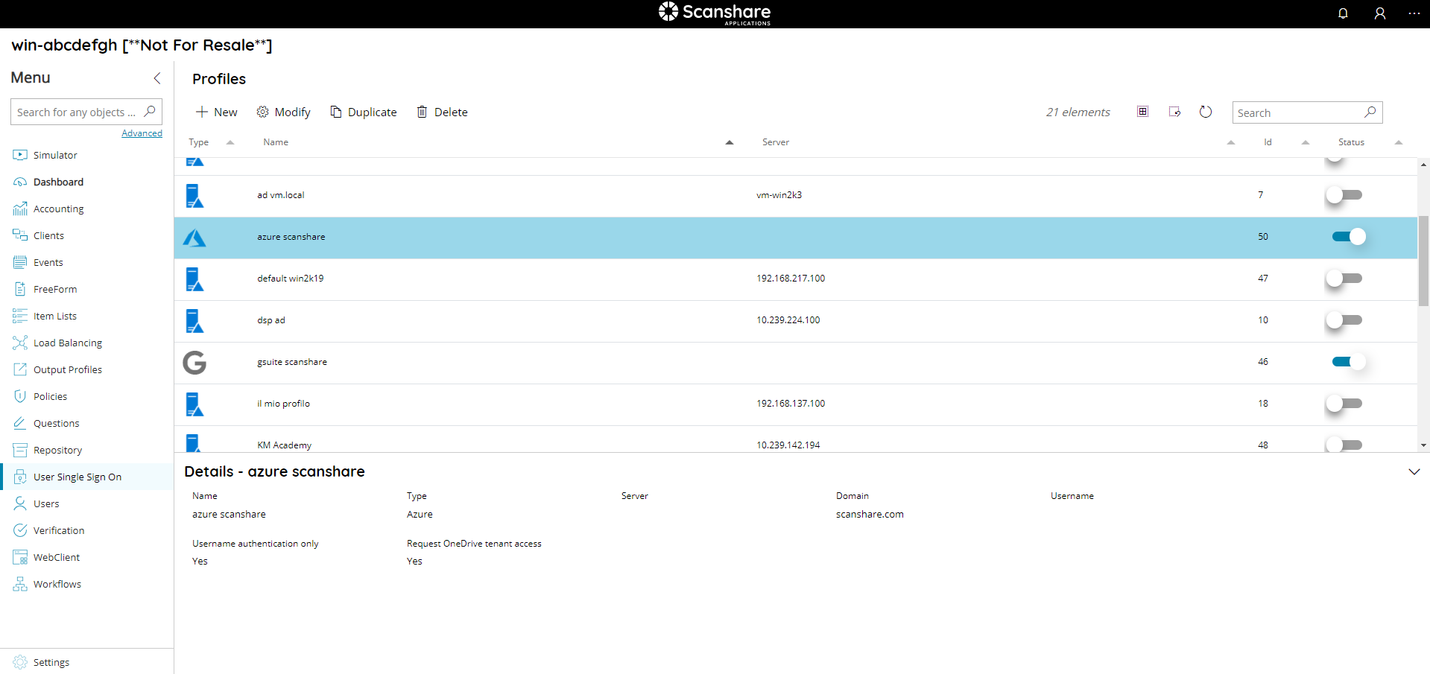Screen dimensions: 1430x674
Task: Select the Accounting sidebar icon
Action: (x=20, y=209)
